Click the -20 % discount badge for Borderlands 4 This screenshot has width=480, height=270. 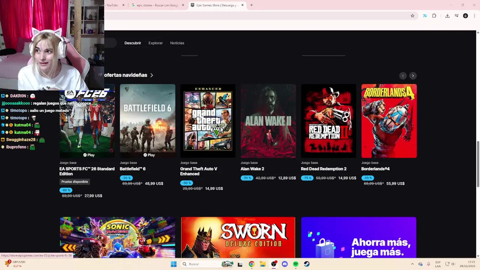pyautogui.click(x=367, y=178)
